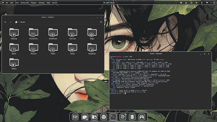The image size is (217, 122).
Task: Open the Help menu
Action: 48,3
